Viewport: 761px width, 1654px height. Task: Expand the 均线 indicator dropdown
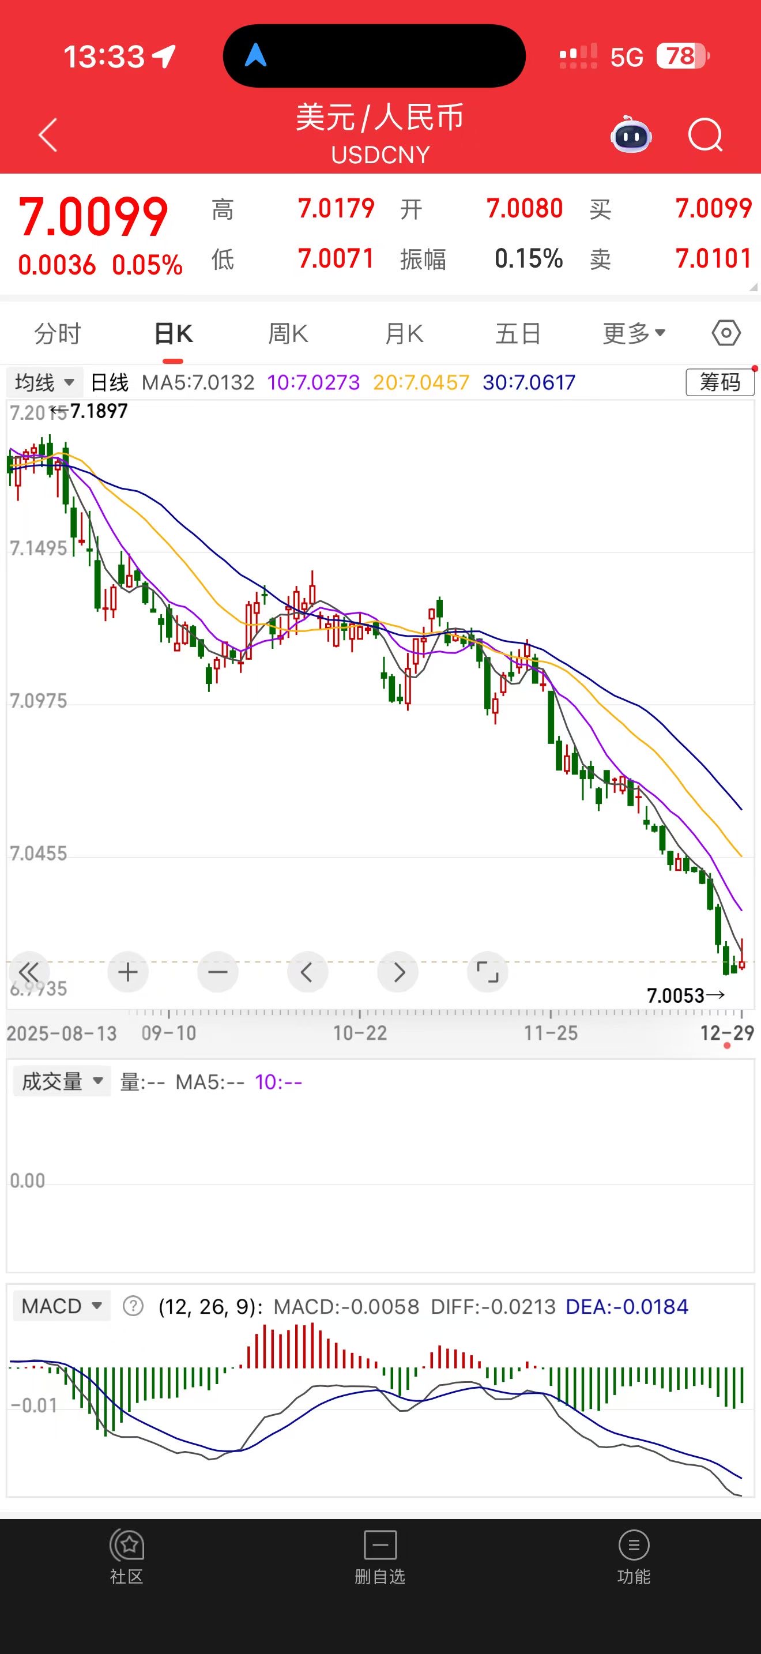(44, 383)
